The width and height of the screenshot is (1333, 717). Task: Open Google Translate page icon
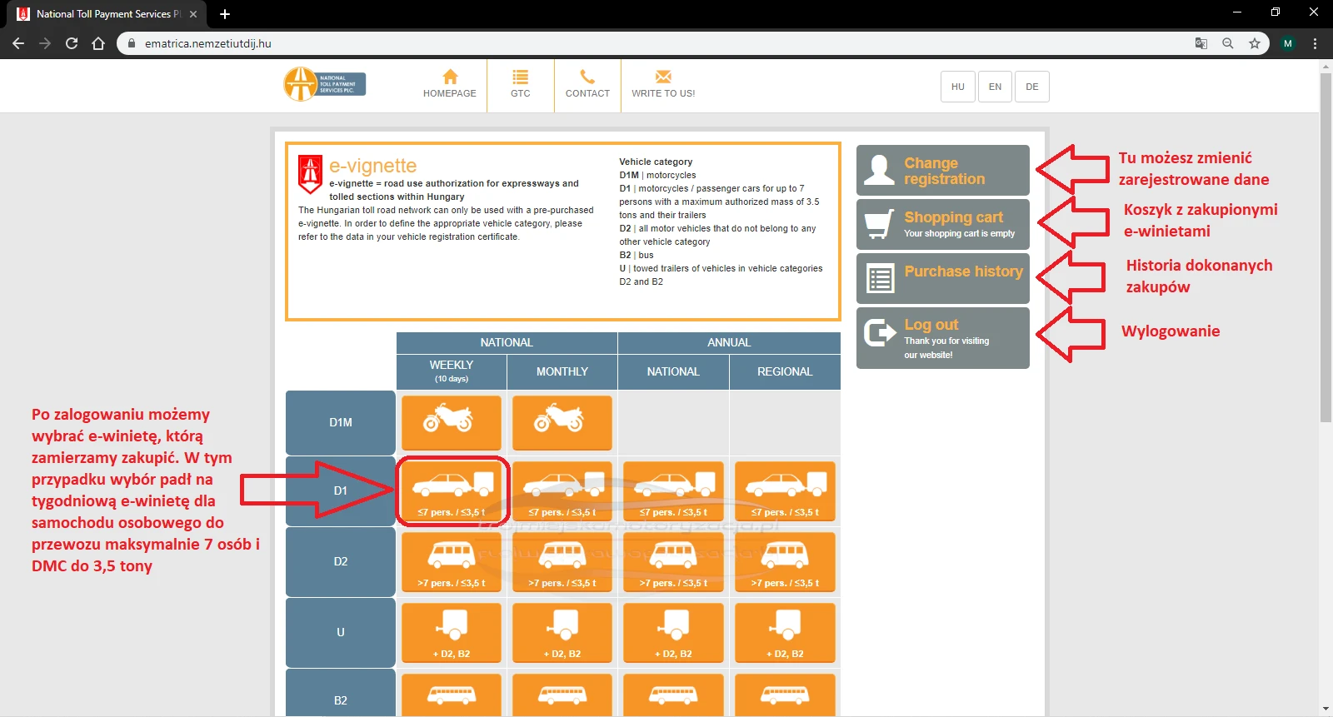click(x=1201, y=43)
